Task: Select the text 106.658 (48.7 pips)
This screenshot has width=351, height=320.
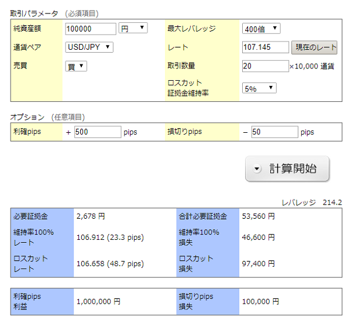Action: point(110,264)
